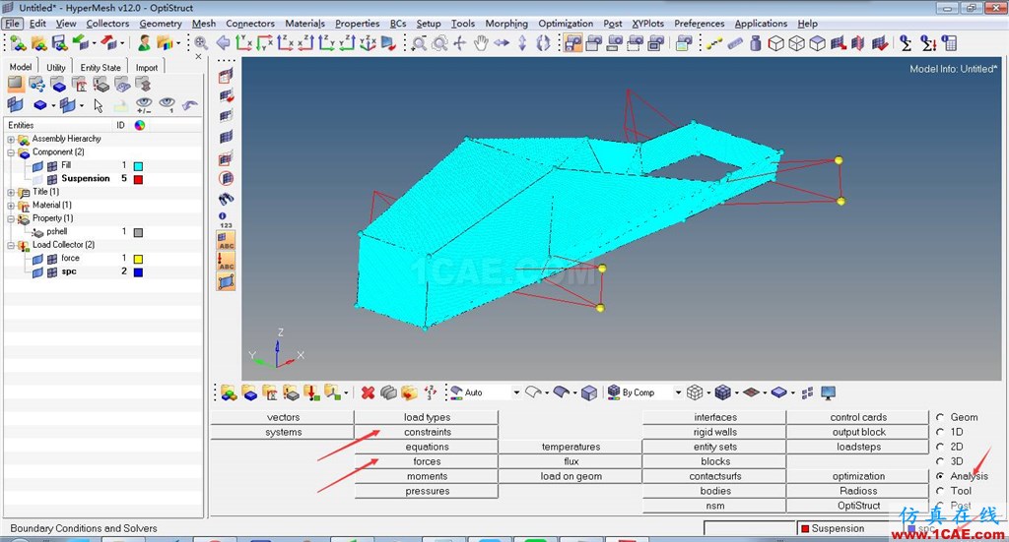Viewport: 1009px width, 542px height.
Task: Click the Open model folder icon
Action: 39,43
